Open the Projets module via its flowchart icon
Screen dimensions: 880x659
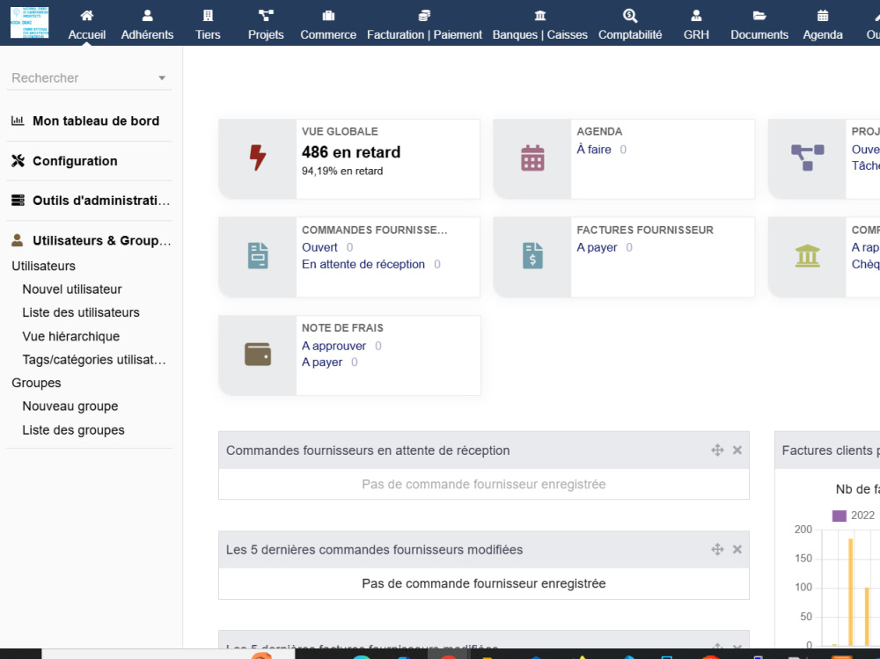[265, 22]
